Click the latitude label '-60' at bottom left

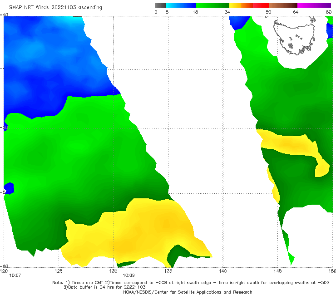point(4,266)
